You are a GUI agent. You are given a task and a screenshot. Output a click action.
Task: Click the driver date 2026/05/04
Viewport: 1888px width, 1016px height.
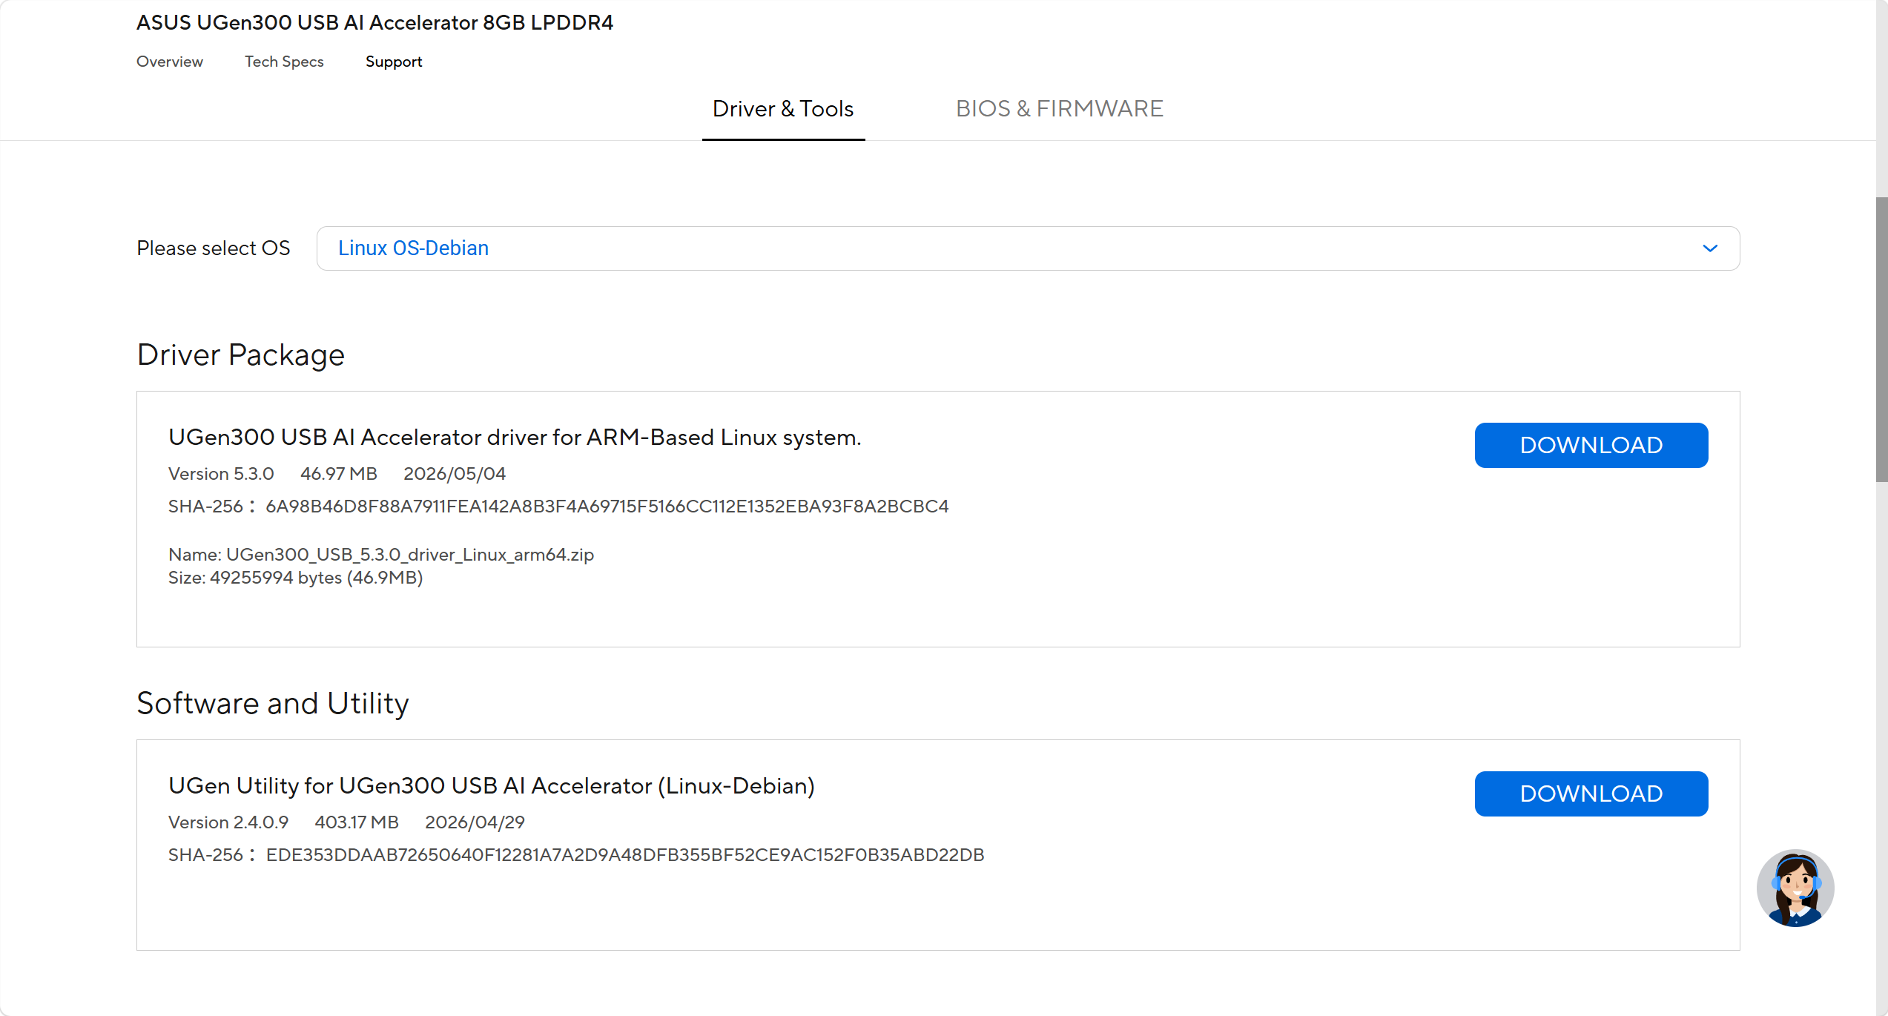[455, 474]
